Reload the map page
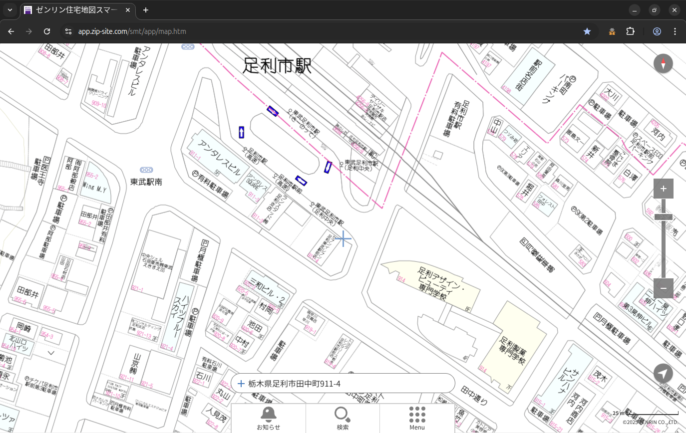The width and height of the screenshot is (686, 433). [x=47, y=31]
